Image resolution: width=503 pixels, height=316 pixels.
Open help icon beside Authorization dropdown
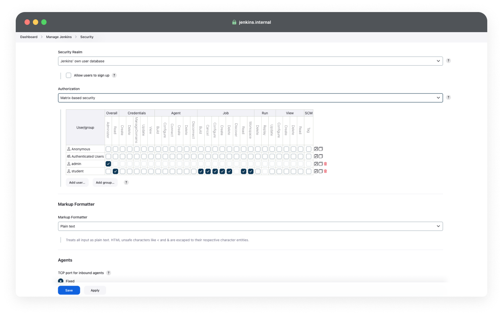coord(448,98)
